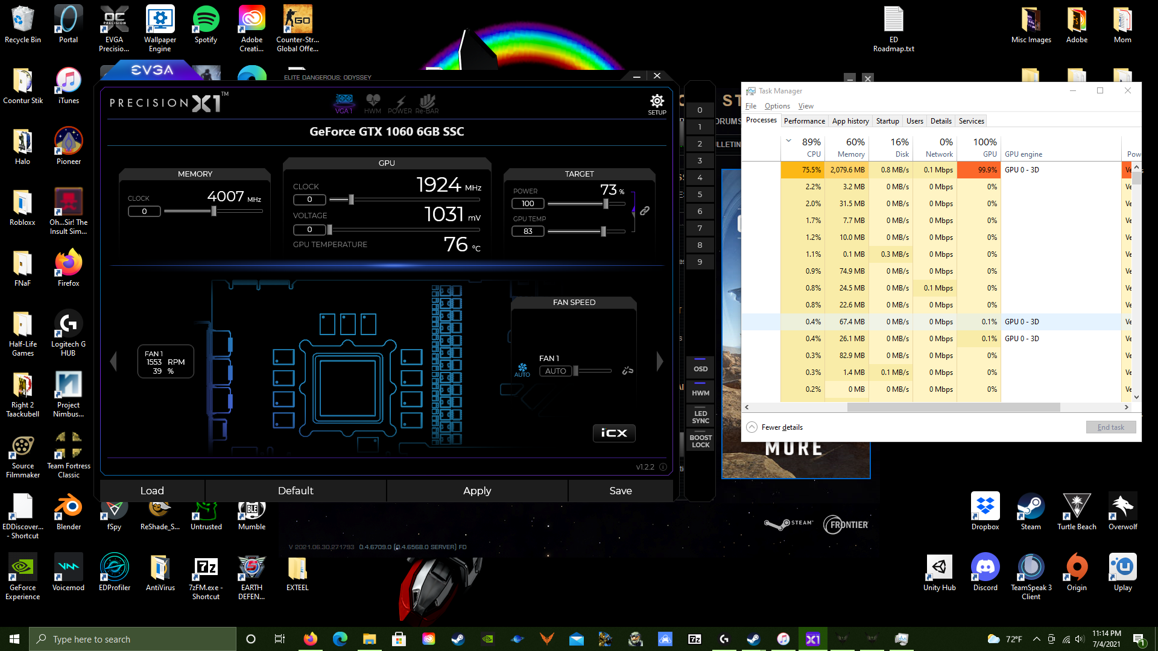Click the Default button in Precision X1
Viewport: 1158px width, 651px height.
pyautogui.click(x=296, y=491)
